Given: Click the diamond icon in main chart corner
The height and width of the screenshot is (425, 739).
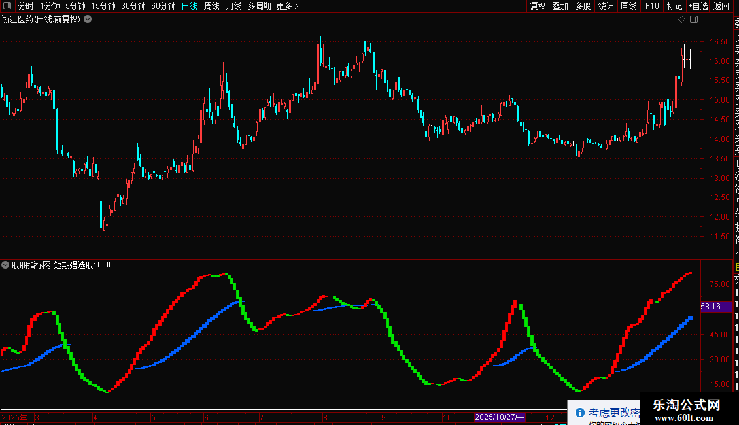Looking at the screenshot, I should 681,20.
